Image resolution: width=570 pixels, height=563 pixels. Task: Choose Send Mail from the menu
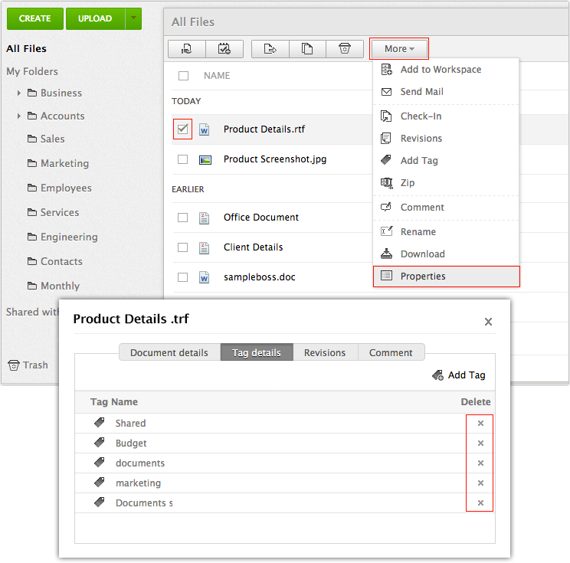coord(446,92)
